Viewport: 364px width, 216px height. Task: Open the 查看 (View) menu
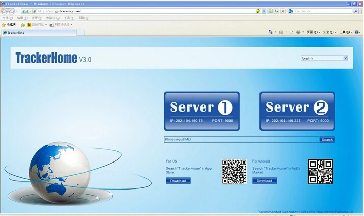[x=37, y=18]
